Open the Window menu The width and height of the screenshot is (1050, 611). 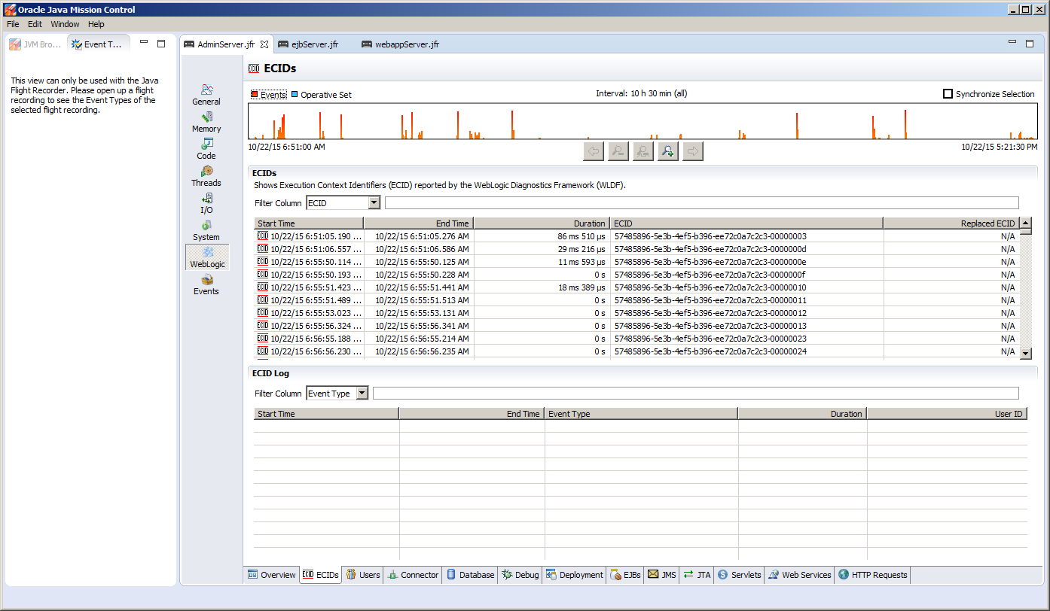(x=65, y=24)
